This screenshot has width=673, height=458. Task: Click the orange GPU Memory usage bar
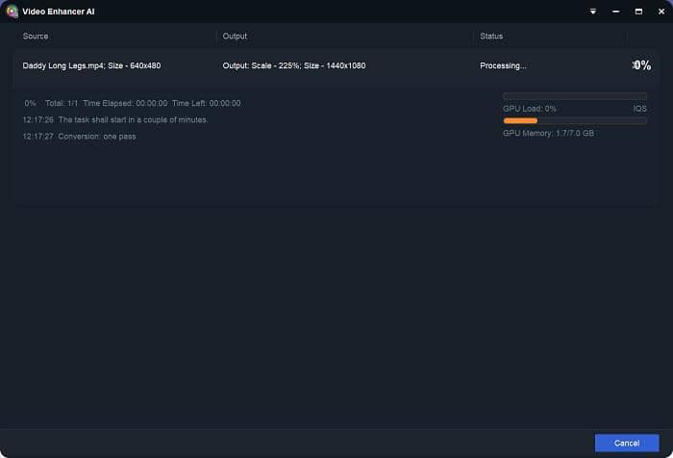pyautogui.click(x=520, y=121)
